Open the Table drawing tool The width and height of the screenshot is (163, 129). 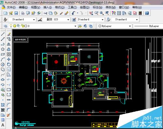[x=3, y=120]
